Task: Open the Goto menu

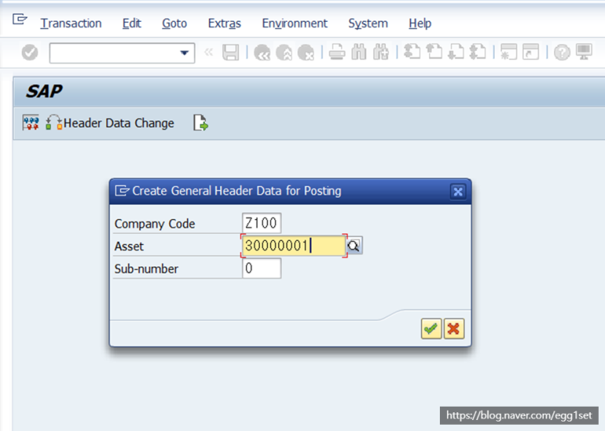Action: click(175, 23)
